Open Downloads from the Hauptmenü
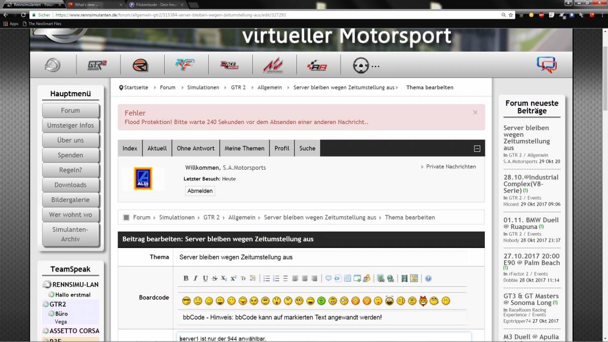Screen dimensions: 608x342 (70, 185)
